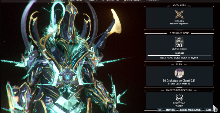Open the Stats tab
The image size is (220, 113).
pos(94,1)
